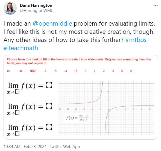Click the graph of f(x) in image
The image size is (161, 151).
pyautogui.click(x=106, y=108)
